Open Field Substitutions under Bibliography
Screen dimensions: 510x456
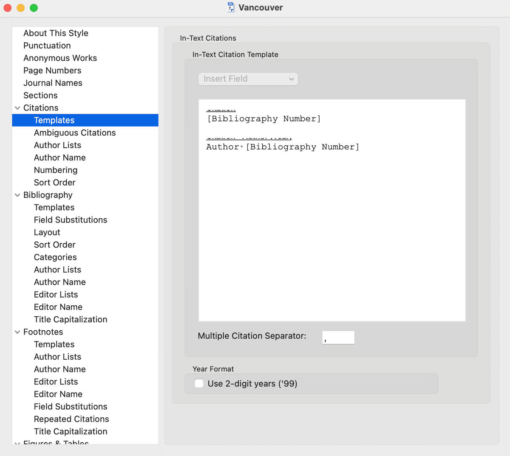tap(71, 220)
